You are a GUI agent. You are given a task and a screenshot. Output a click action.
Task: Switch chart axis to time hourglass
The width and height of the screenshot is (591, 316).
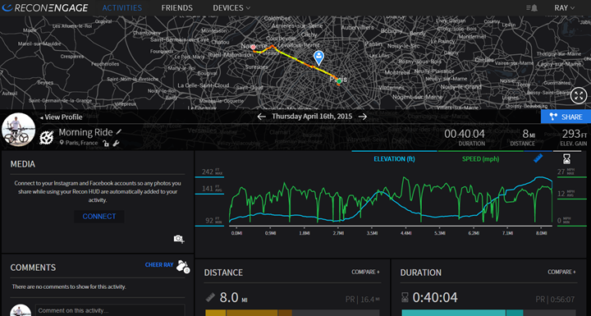click(x=566, y=159)
